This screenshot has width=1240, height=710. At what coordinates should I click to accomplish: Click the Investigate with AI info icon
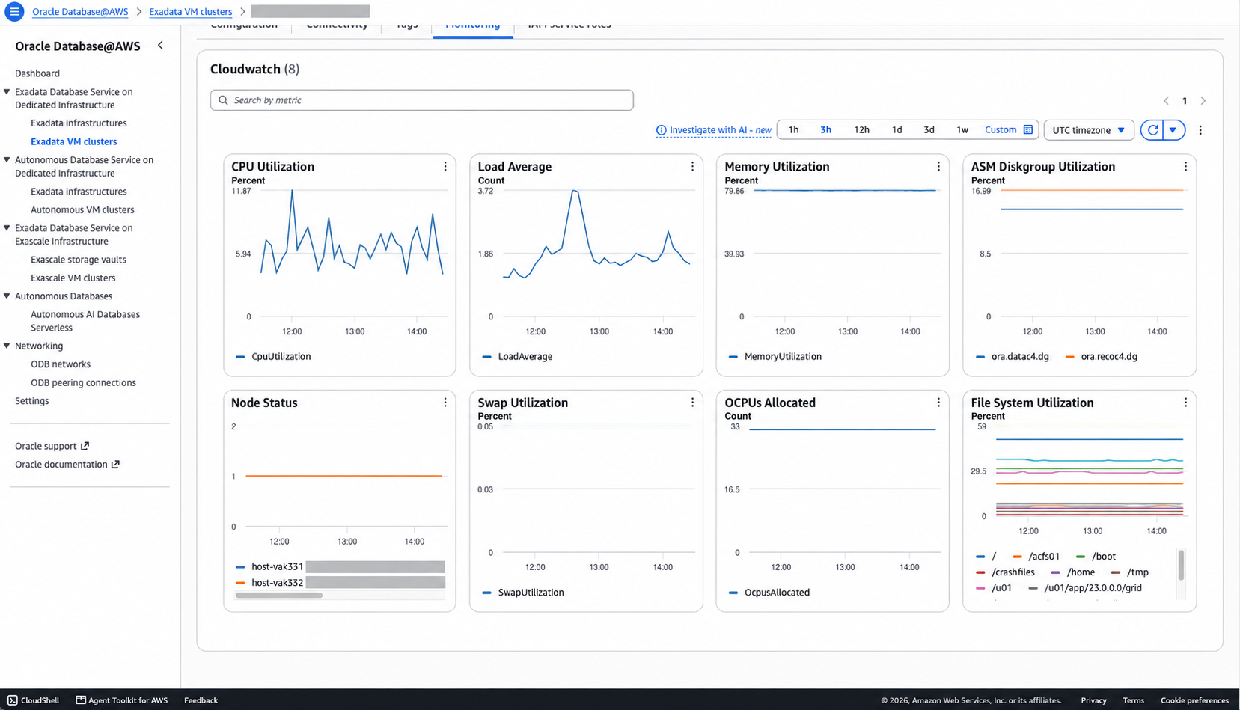pyautogui.click(x=661, y=130)
